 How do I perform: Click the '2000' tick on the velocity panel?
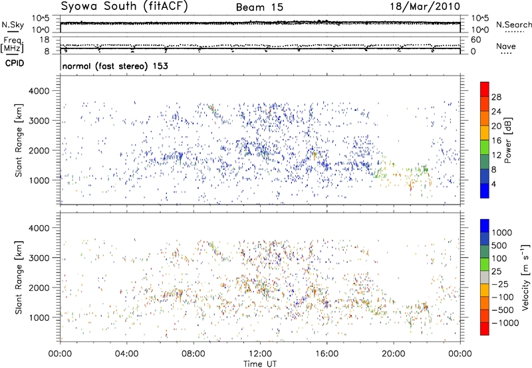click(x=39, y=288)
